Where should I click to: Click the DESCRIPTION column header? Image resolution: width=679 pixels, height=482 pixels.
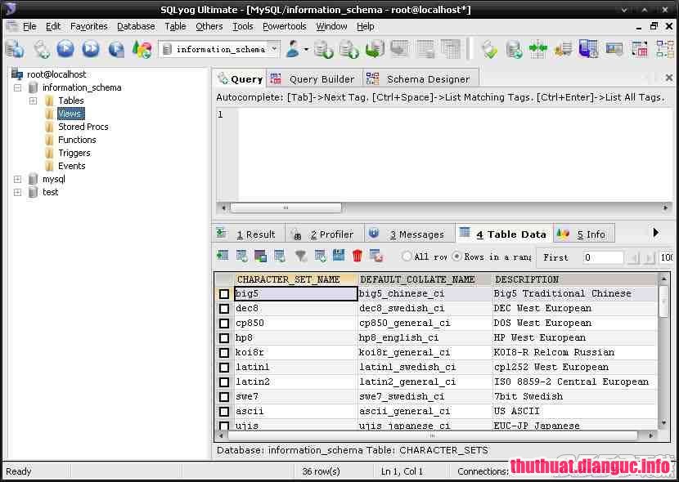[574, 279]
